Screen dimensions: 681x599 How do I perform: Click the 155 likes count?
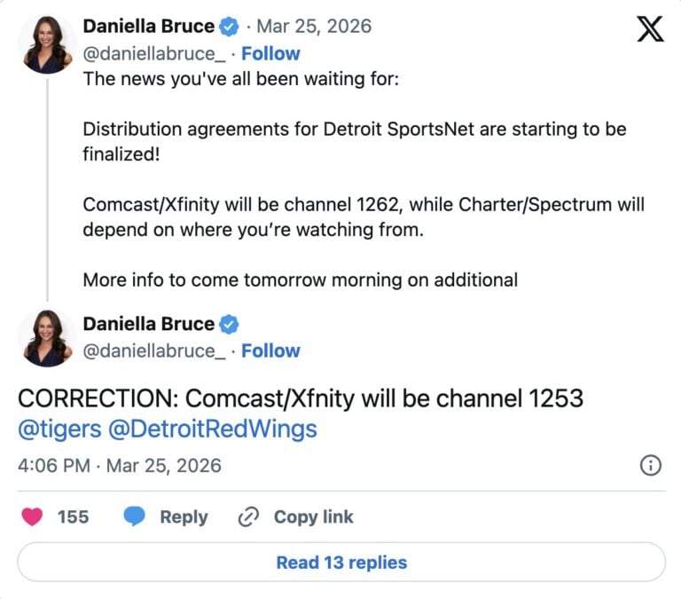tap(73, 516)
